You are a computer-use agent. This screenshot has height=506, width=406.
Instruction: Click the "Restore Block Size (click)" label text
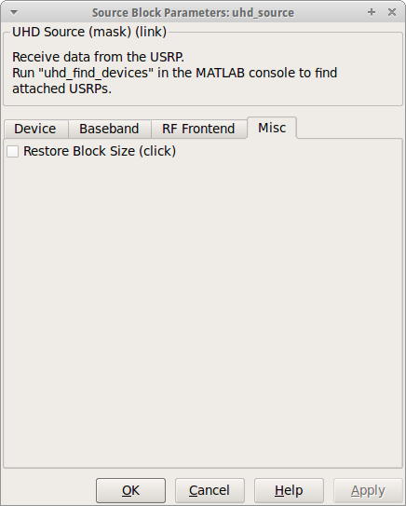coord(100,151)
